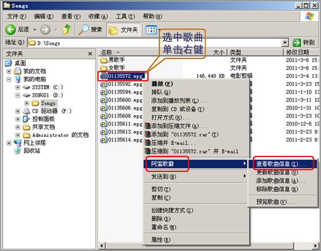This screenshot has width=321, height=251.
Task: Choose 重命名(M) in context menu
Action: tap(196, 227)
